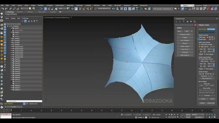The height and width of the screenshot is (123, 219).
Task: Open the Rendering menu
Action: tap(70, 5)
